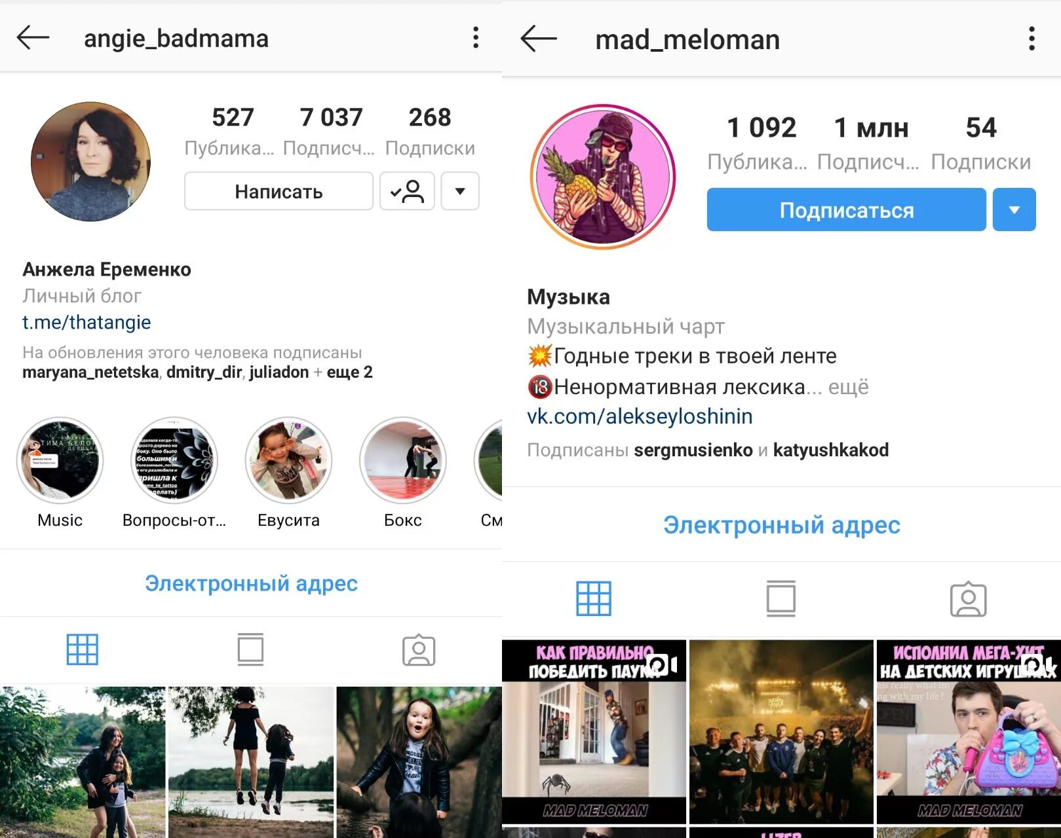View mad_meloman profile picture story
1061x838 pixels.
[603, 177]
